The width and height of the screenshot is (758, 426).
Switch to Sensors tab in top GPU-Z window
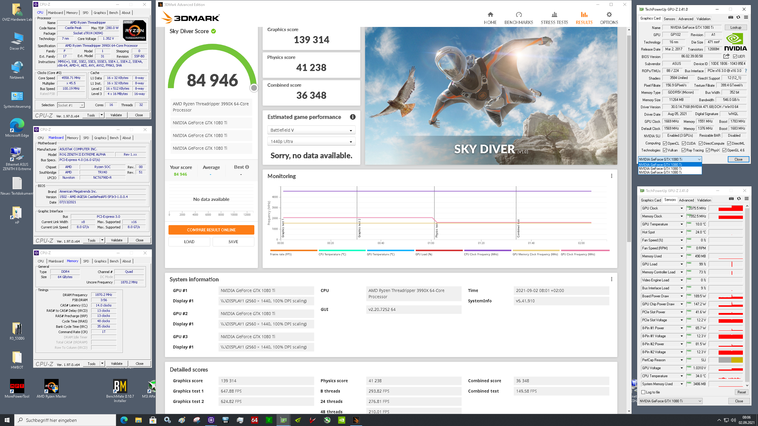669,19
